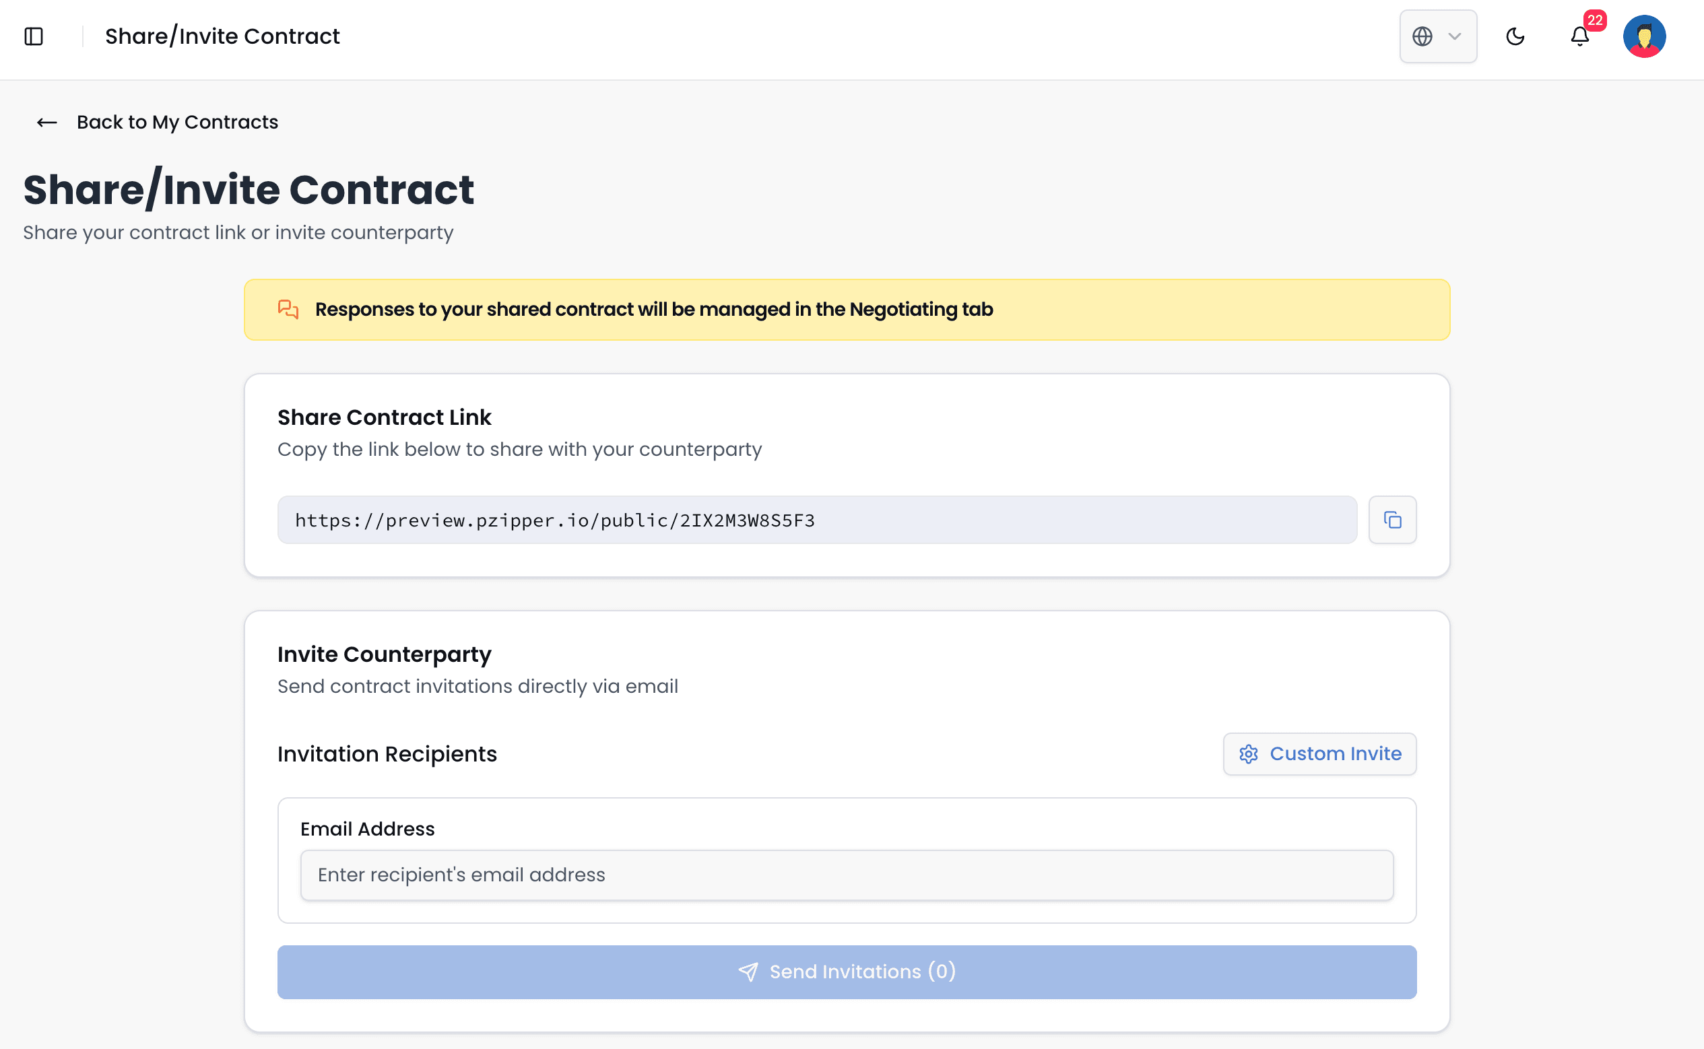Viewport: 1704px width, 1049px height.
Task: Click the back arrow icon
Action: (x=46, y=123)
